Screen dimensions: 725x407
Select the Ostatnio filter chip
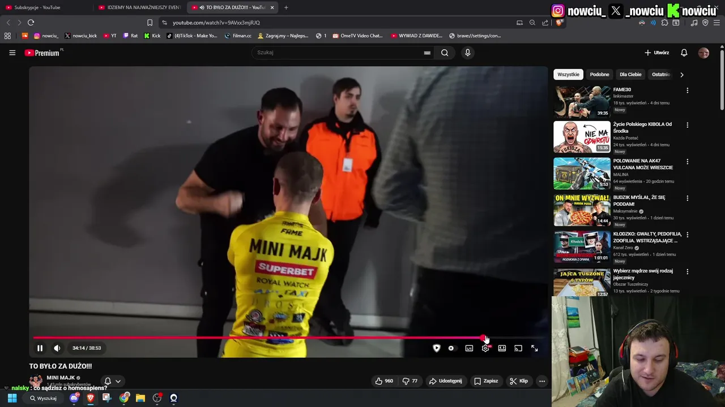tap(660, 75)
